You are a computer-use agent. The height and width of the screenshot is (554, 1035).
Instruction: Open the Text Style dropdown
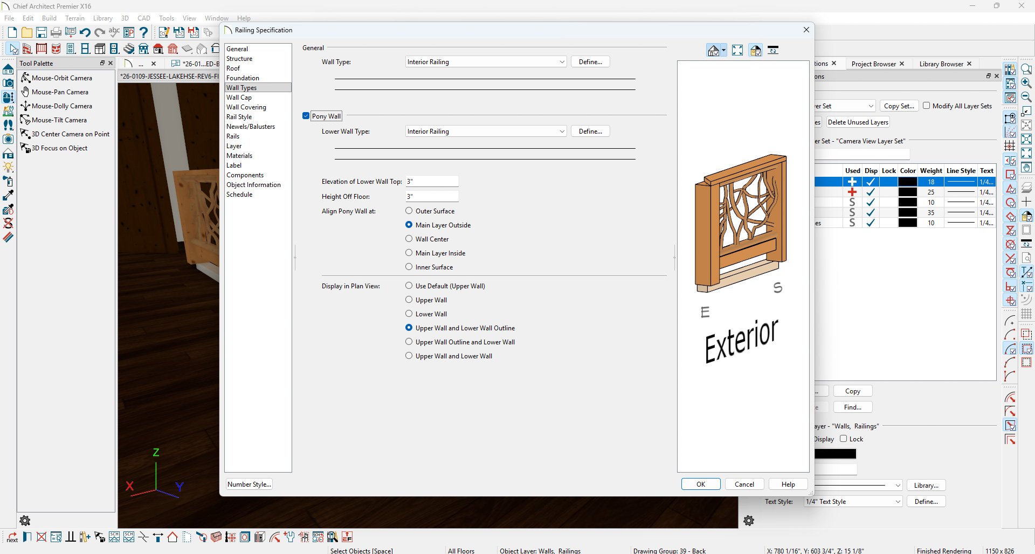853,502
